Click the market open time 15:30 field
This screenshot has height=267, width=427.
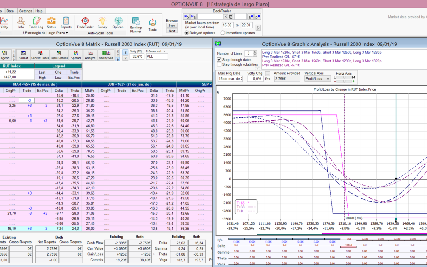click(227, 25)
